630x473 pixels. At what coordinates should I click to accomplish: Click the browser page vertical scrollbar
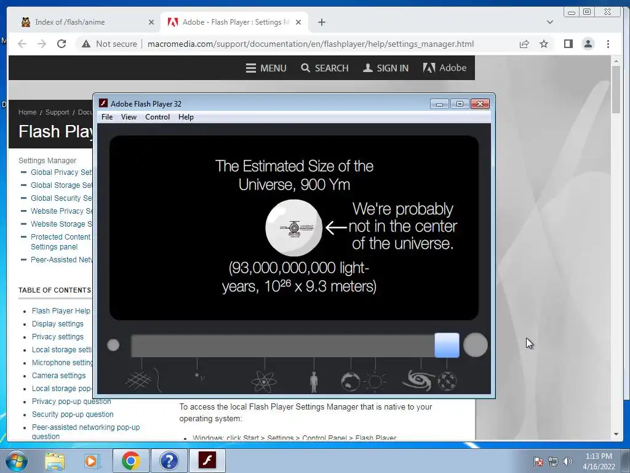tap(616, 89)
